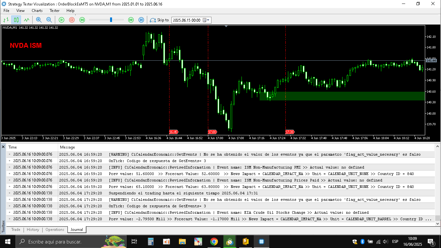Click the visualization speed slider handle
Screen dimensions: 441x248
(111, 20)
